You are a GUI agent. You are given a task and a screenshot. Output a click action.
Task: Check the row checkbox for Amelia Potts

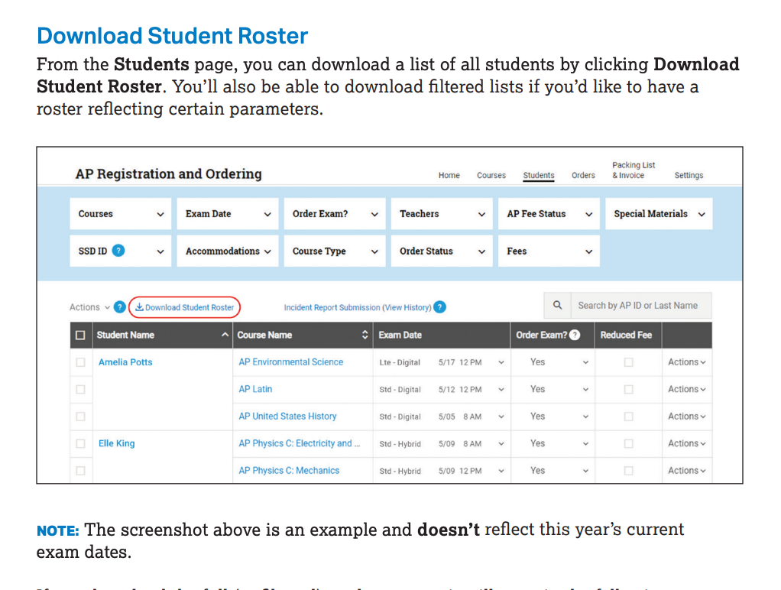point(80,362)
